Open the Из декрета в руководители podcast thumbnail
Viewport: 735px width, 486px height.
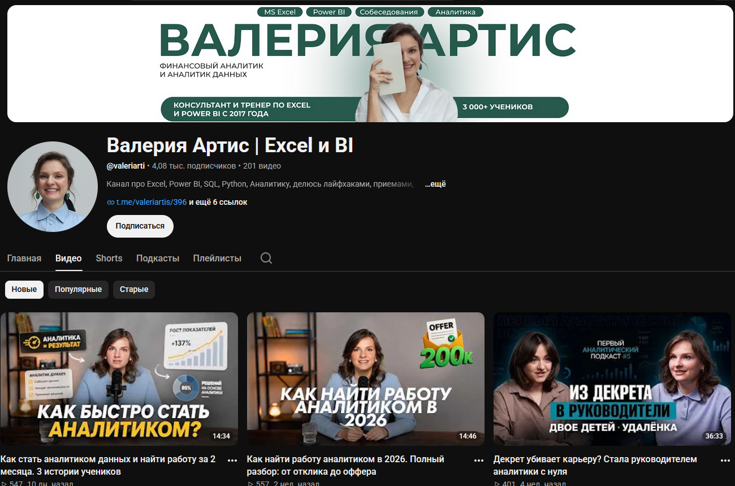tap(612, 379)
